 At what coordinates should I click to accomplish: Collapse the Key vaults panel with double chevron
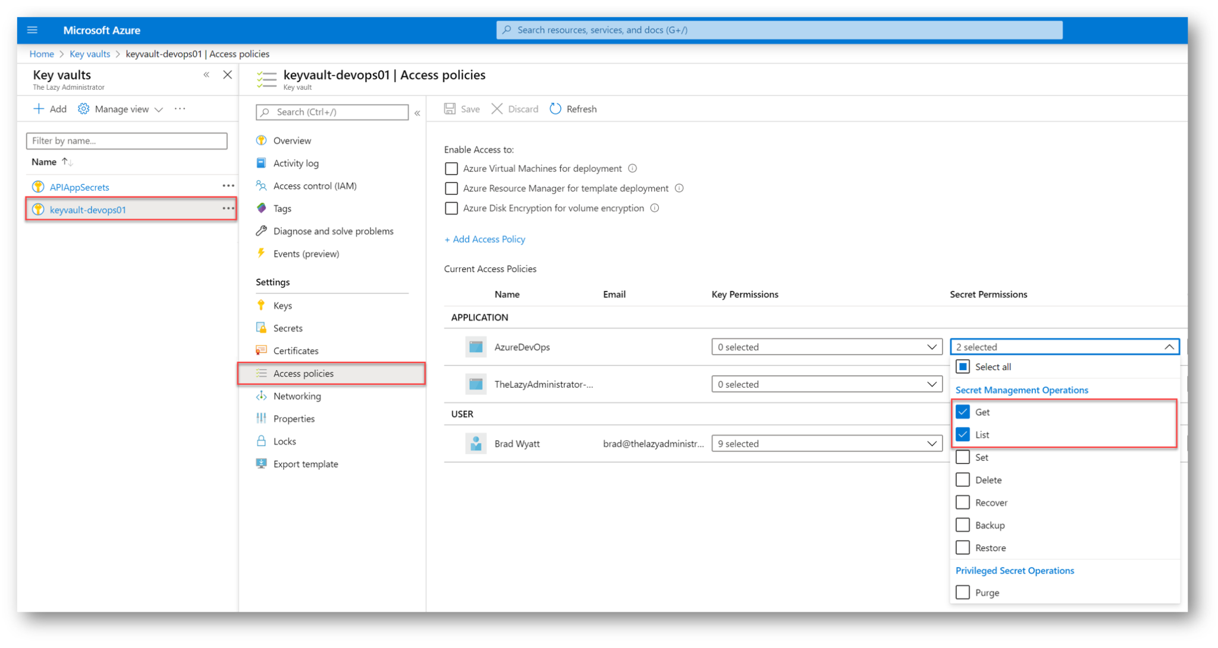206,75
